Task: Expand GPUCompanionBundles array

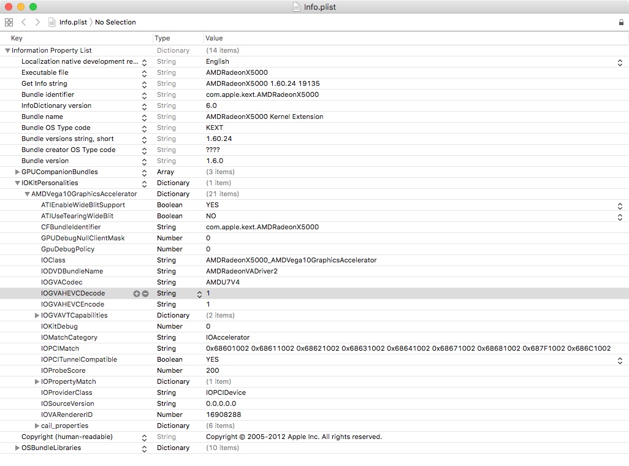Action: (17, 172)
